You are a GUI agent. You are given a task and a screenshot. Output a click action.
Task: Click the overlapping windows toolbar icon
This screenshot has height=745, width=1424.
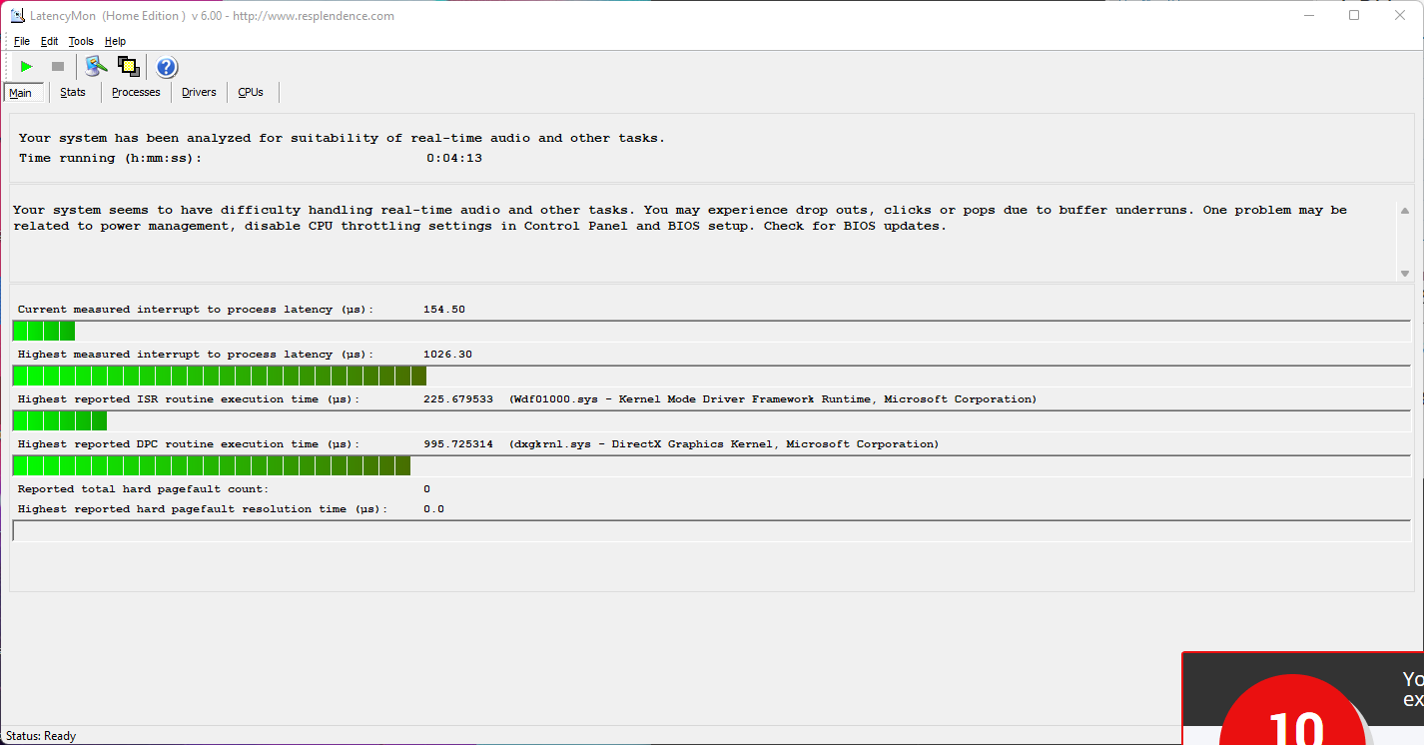tap(129, 67)
